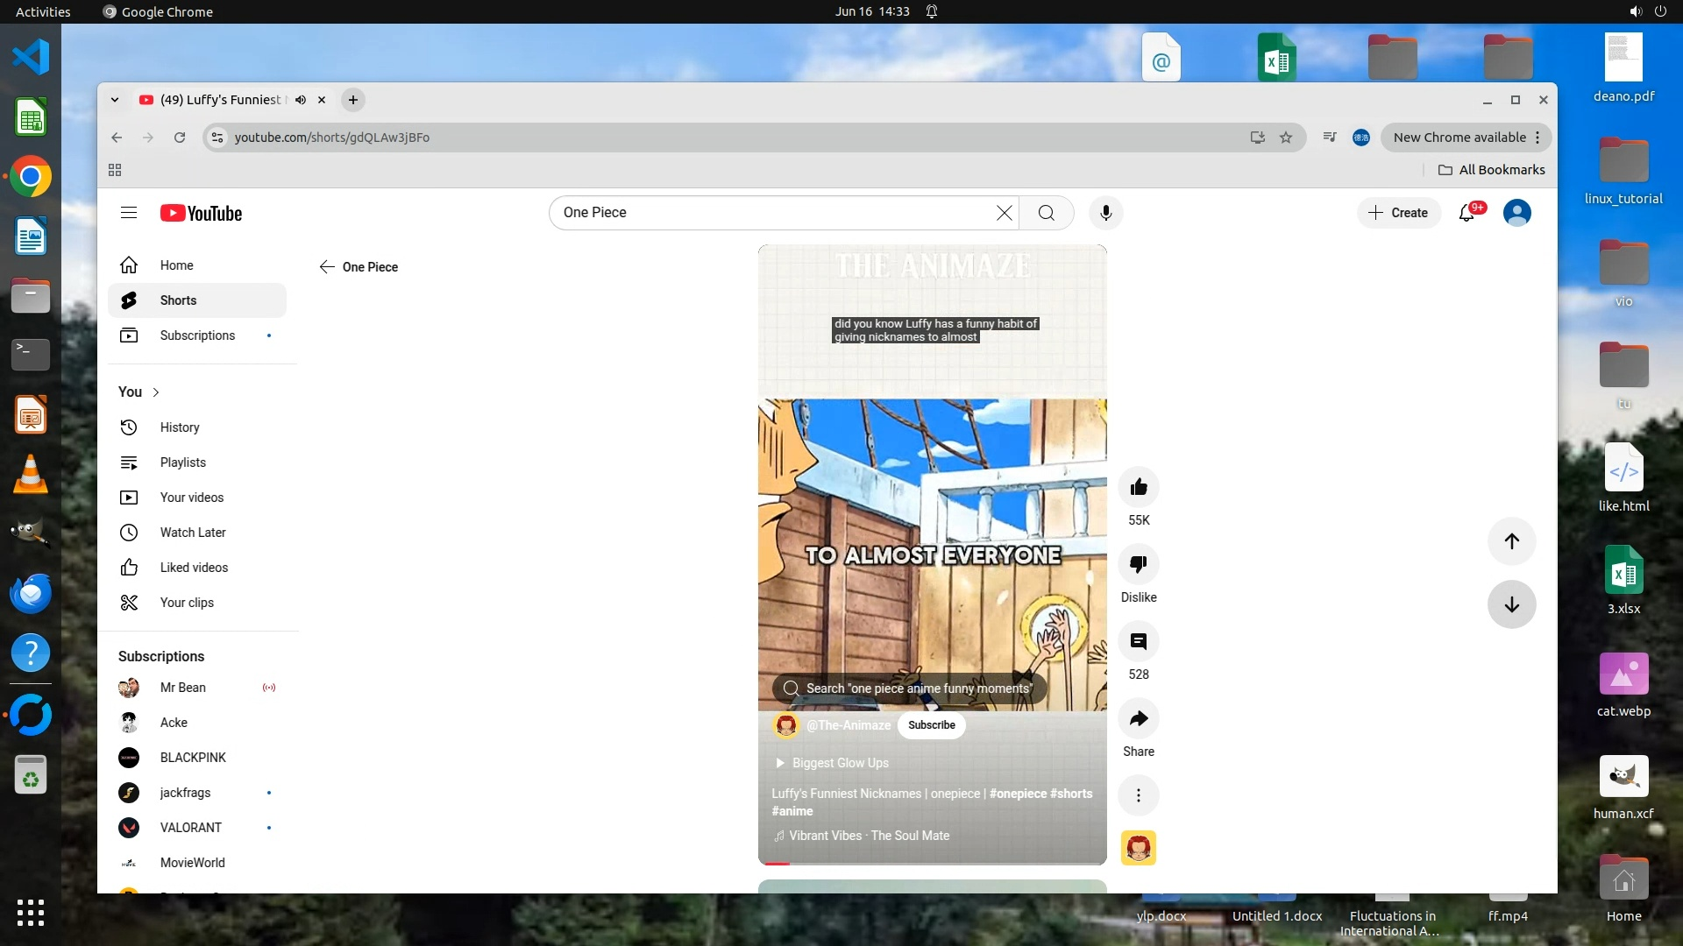Click the Share arrow icon
The height and width of the screenshot is (946, 1683).
(x=1139, y=719)
